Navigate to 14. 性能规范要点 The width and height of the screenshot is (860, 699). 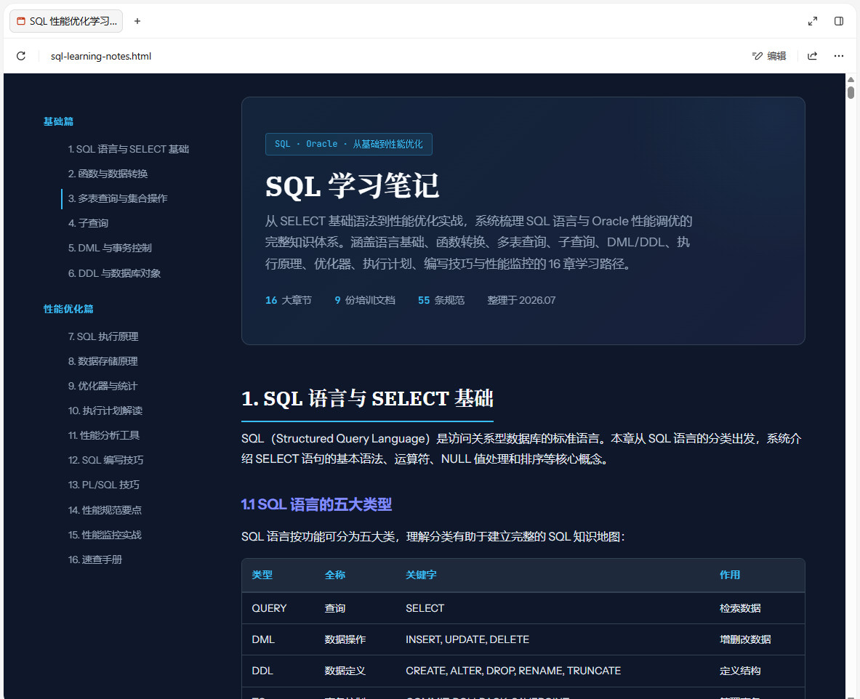(x=105, y=510)
